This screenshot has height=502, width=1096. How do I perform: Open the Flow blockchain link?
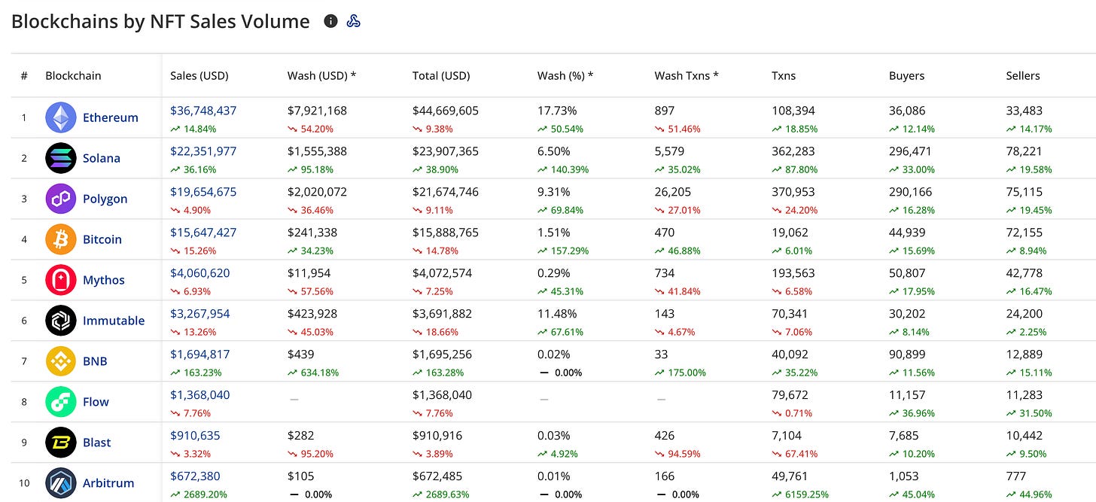pyautogui.click(x=96, y=402)
